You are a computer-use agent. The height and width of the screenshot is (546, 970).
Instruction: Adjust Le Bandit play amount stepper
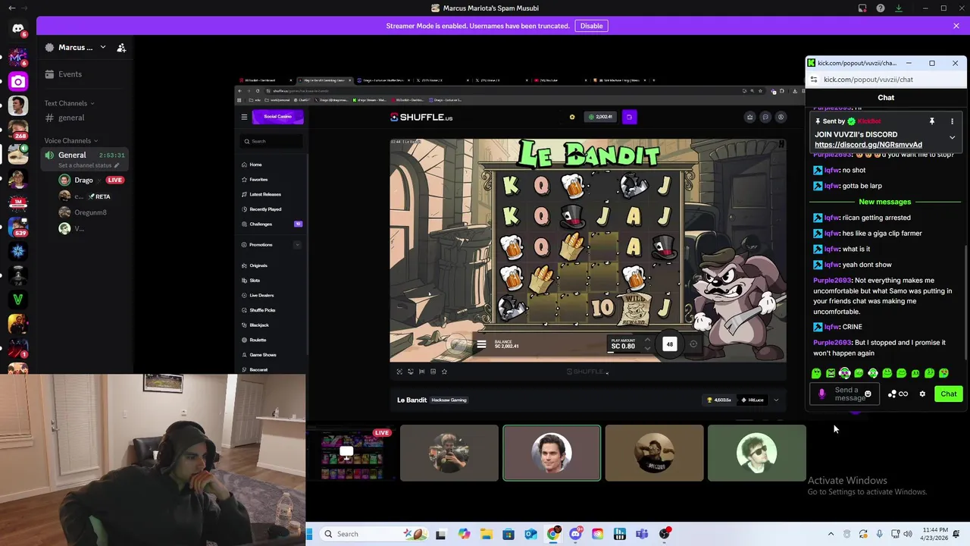[x=646, y=344]
